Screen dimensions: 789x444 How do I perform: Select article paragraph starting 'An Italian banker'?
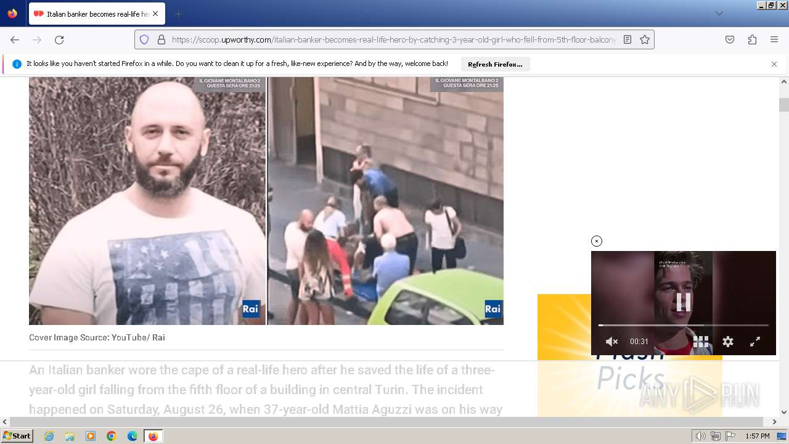266,390
